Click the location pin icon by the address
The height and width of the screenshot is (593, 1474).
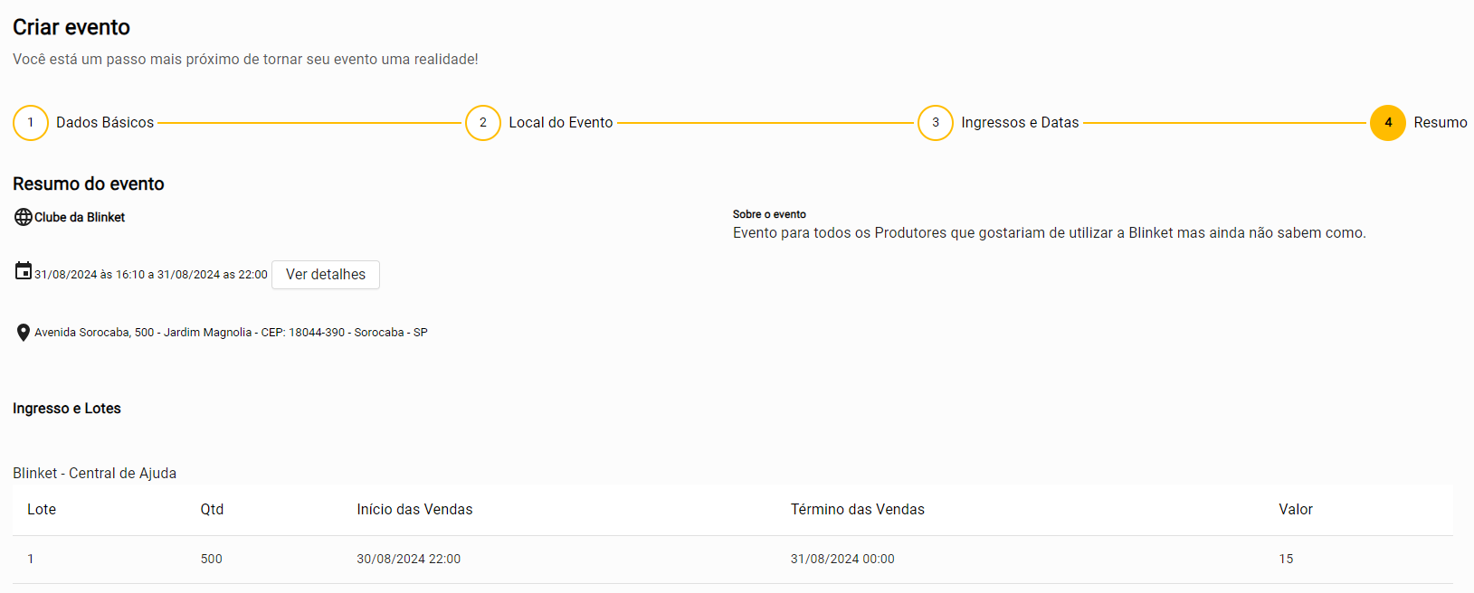pos(24,333)
